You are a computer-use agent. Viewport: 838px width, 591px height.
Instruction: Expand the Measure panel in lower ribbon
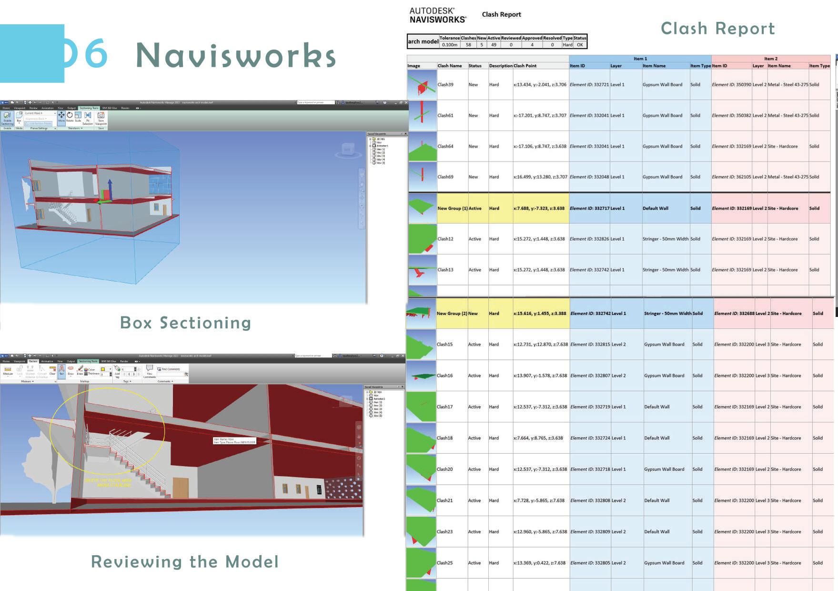(x=27, y=381)
